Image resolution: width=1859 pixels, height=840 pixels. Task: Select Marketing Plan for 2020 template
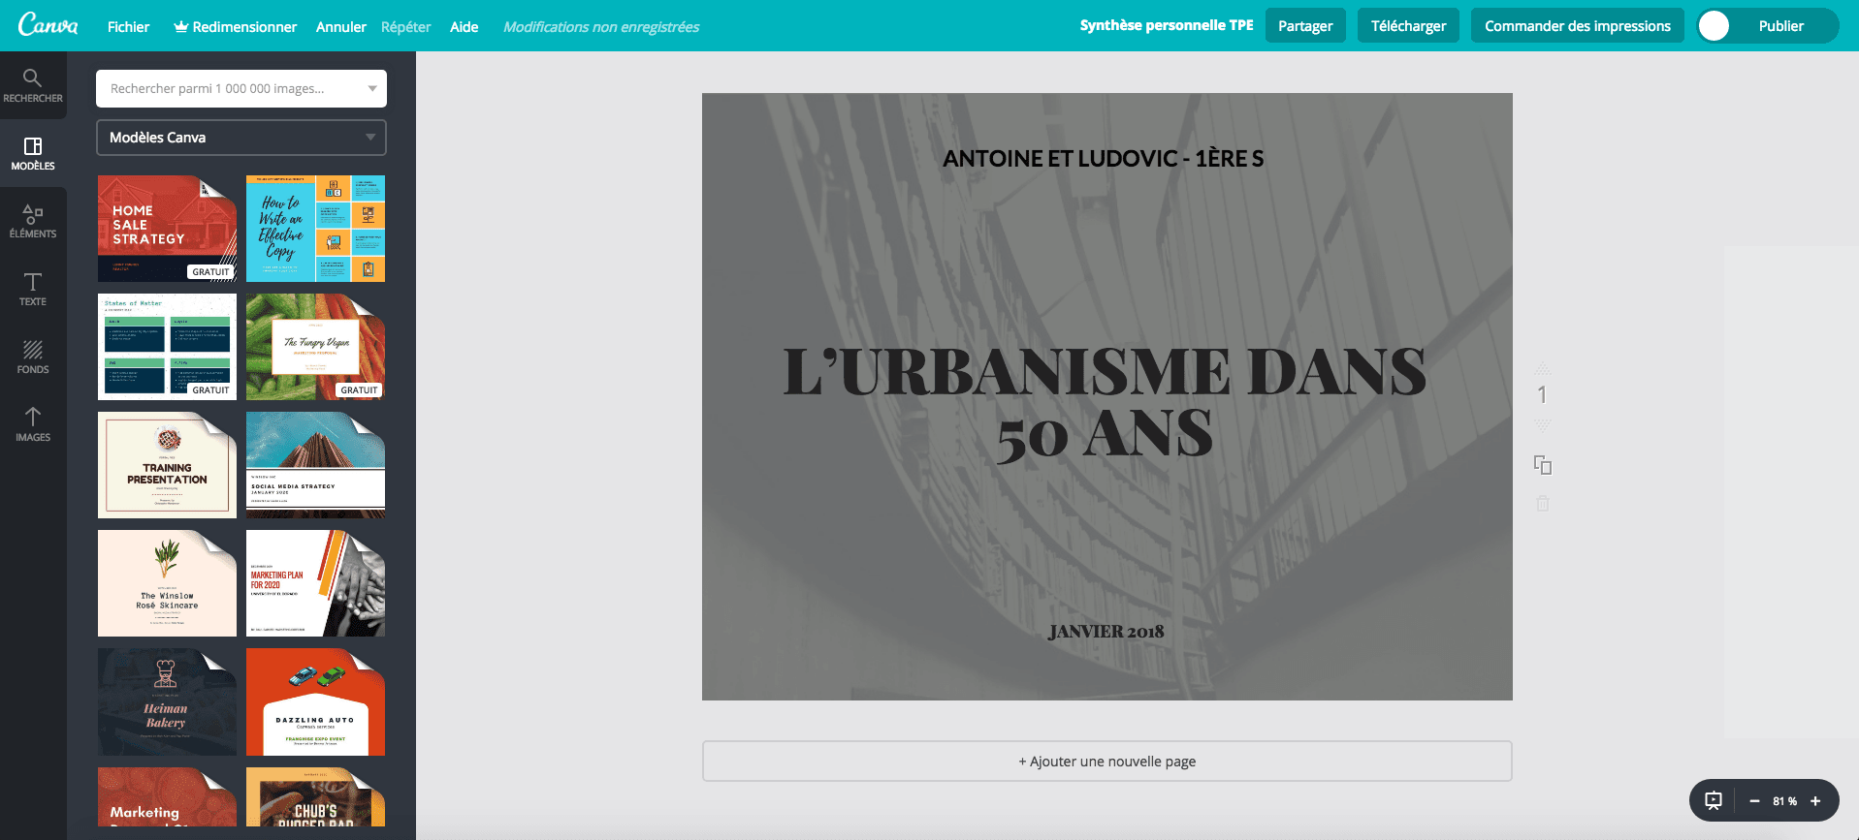pyautogui.click(x=315, y=583)
